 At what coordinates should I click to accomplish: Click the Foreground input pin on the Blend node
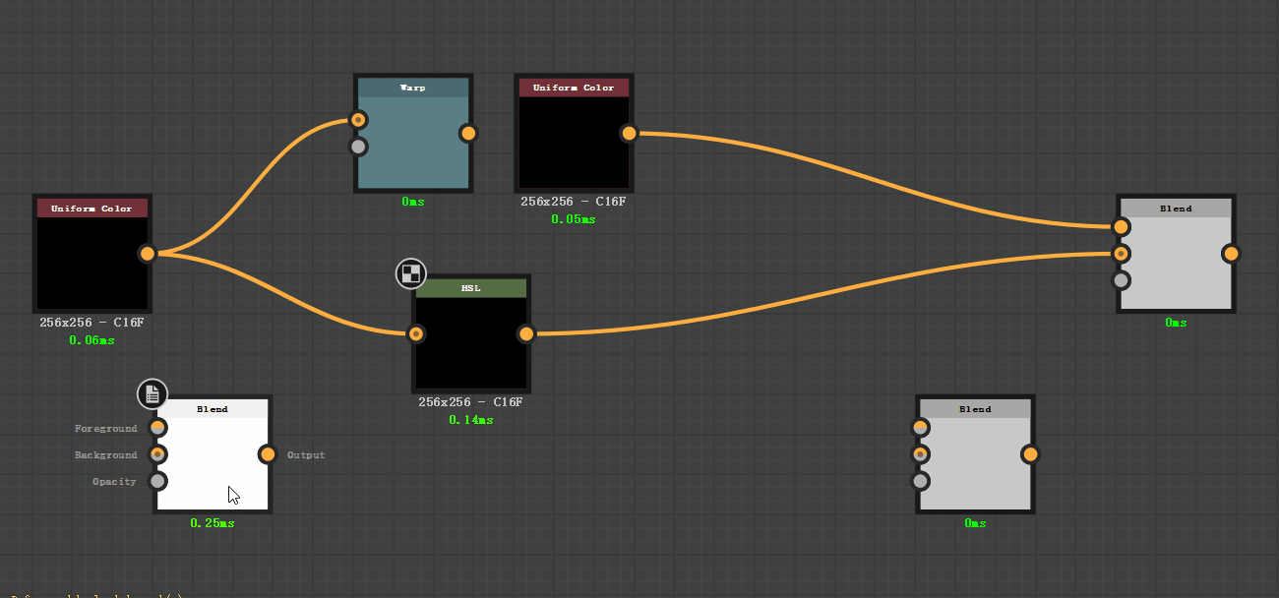click(x=157, y=427)
